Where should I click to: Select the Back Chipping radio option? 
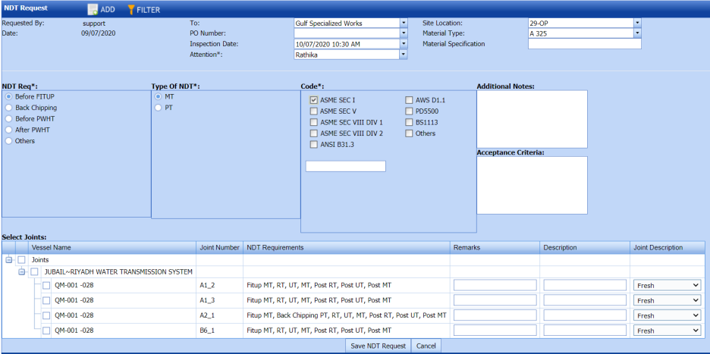coord(9,108)
